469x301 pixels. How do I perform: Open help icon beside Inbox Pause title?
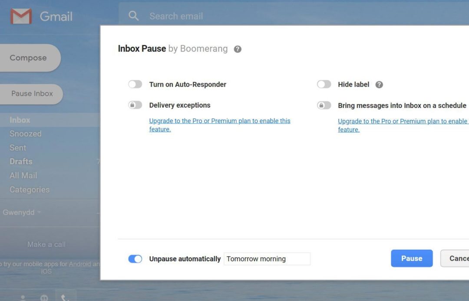238,49
